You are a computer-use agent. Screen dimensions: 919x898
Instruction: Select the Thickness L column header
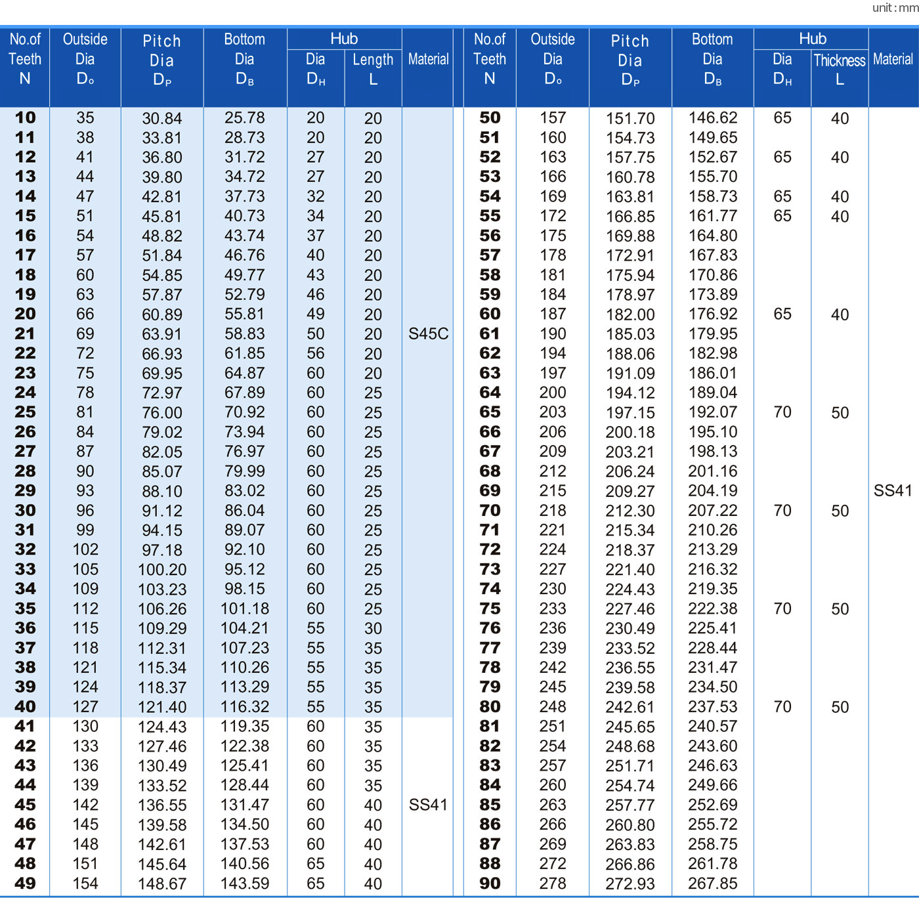tap(840, 69)
